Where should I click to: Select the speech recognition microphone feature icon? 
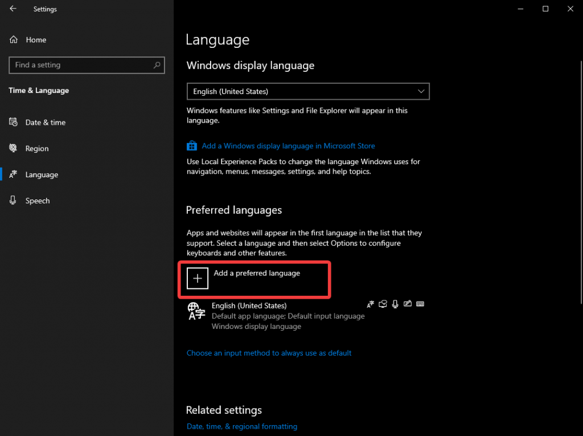(395, 304)
